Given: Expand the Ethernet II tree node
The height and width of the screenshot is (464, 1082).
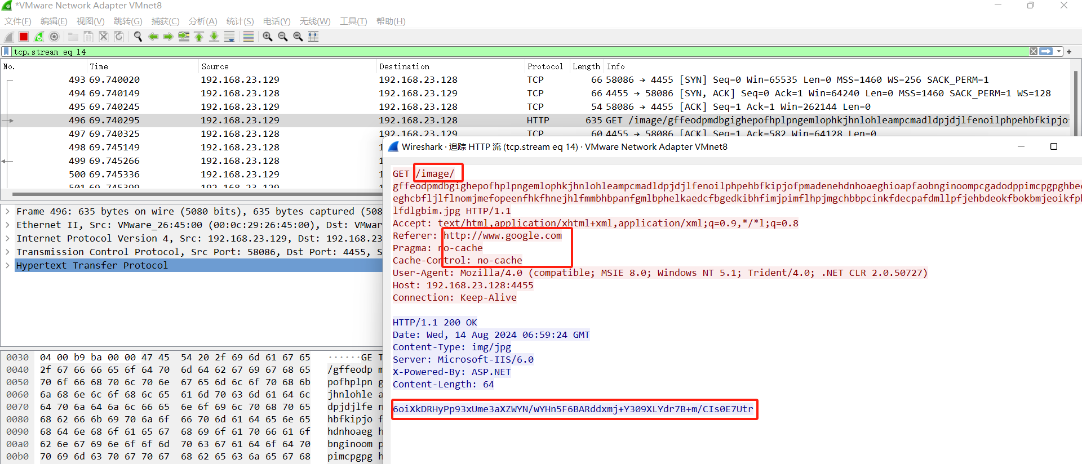Looking at the screenshot, I should 7,225.
